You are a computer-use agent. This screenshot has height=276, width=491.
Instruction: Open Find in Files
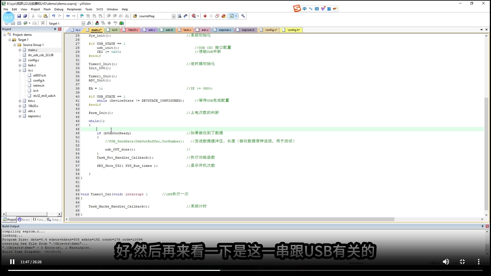[x=179, y=16]
